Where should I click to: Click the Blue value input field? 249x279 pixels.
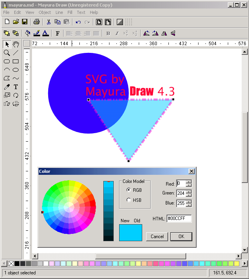click(x=181, y=203)
